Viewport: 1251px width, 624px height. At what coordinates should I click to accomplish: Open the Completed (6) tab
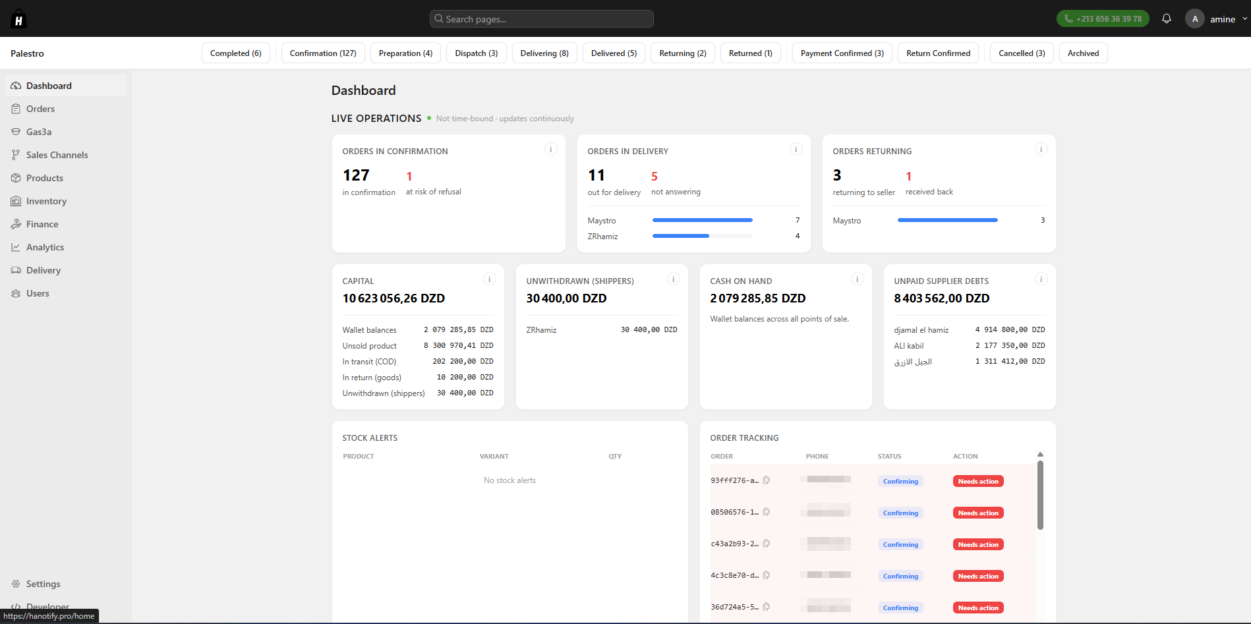236,53
